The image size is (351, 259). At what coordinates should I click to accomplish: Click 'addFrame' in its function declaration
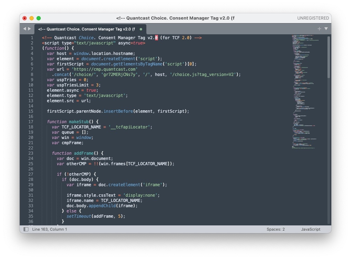point(84,153)
